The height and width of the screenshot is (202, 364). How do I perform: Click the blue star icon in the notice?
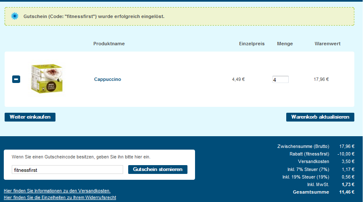pos(15,16)
